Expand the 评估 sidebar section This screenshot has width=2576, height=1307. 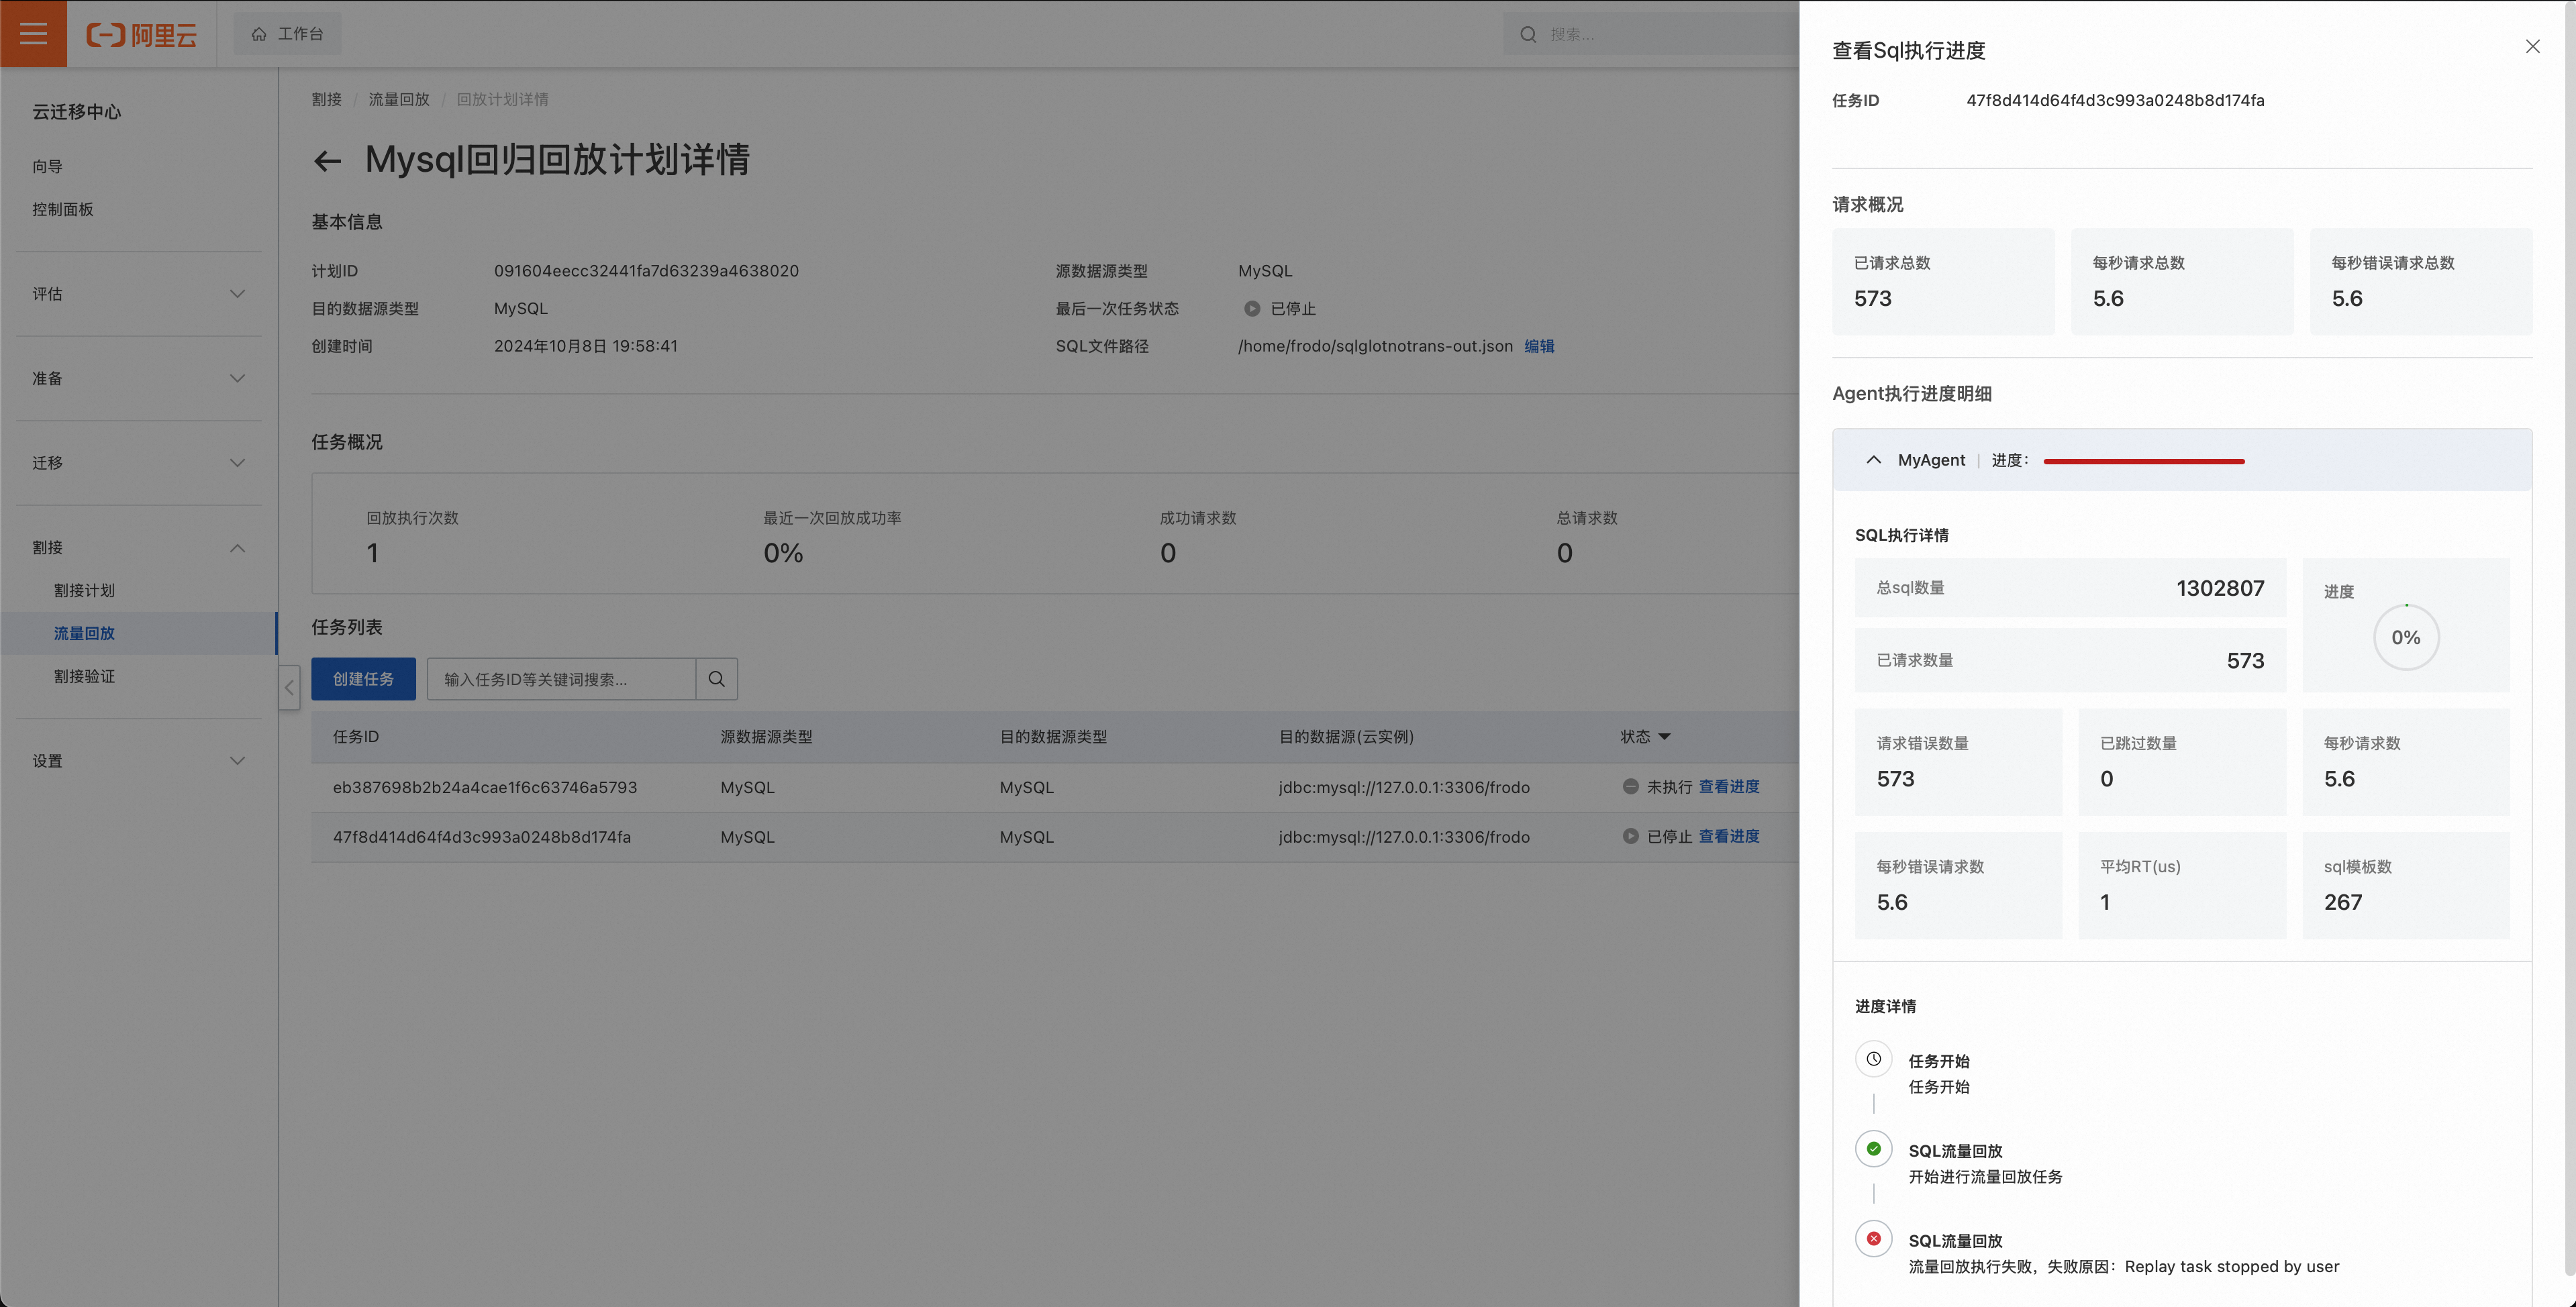(x=139, y=294)
